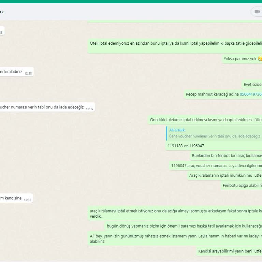Select the text '1191183 ve 1196047'
This screenshot has width=262, height=262.
point(186,146)
